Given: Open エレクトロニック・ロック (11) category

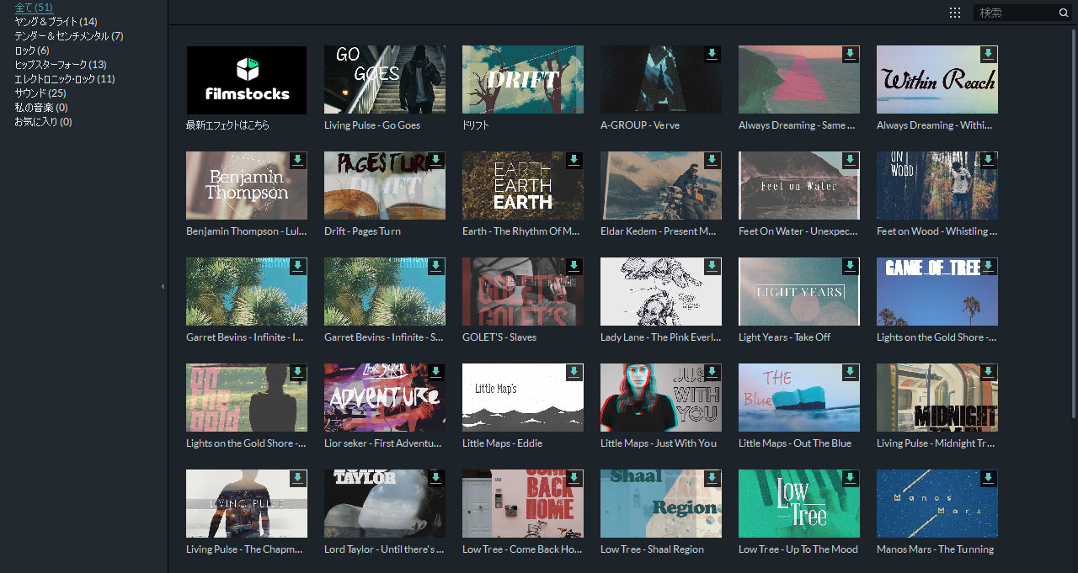Looking at the screenshot, I should point(65,79).
